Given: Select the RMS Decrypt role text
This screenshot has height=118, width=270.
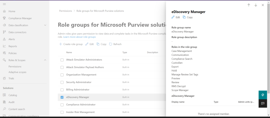Looking at the screenshot, I should tap(179, 86).
